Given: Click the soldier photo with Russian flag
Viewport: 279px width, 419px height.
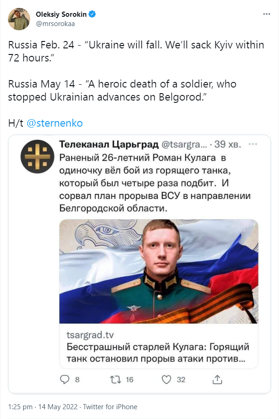Looking at the screenshot, I should point(159,271).
